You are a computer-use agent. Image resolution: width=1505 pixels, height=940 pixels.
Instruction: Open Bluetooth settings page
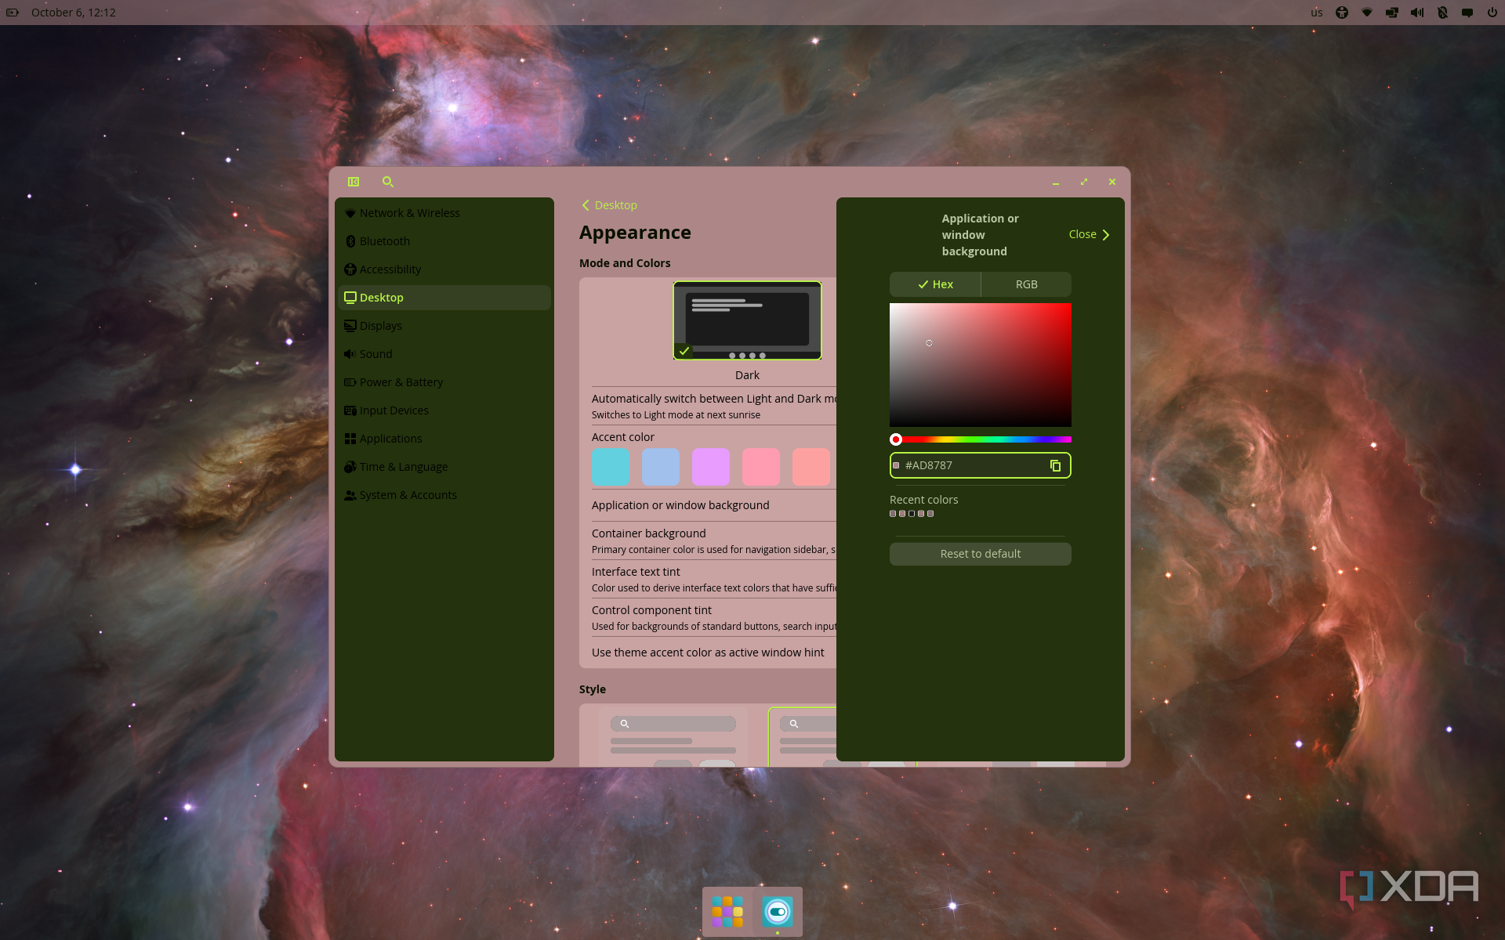[x=444, y=241]
